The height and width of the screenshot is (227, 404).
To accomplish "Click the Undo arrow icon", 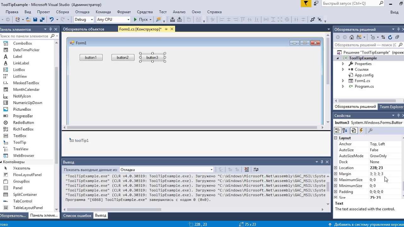I will click(x=51, y=20).
